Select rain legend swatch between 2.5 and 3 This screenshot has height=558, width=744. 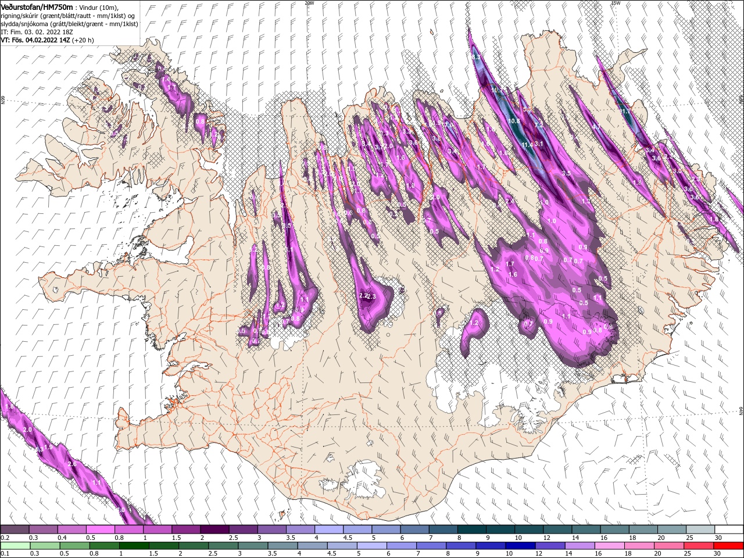[223, 545]
